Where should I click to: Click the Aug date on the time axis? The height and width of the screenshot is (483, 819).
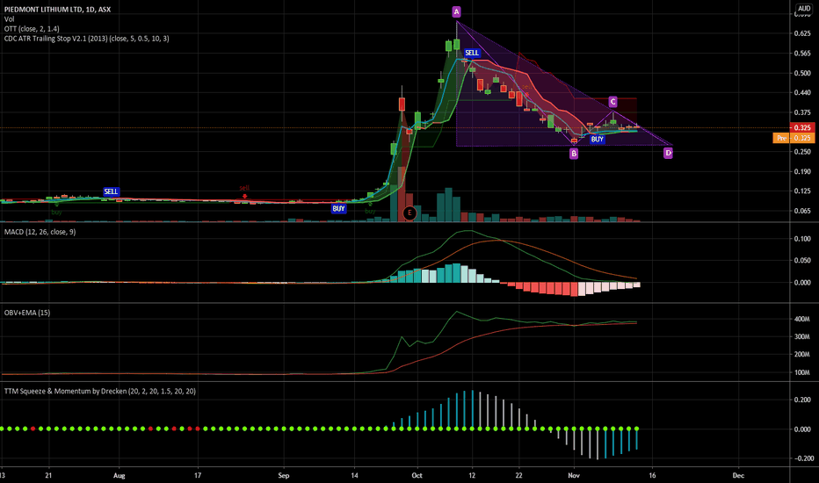120,475
